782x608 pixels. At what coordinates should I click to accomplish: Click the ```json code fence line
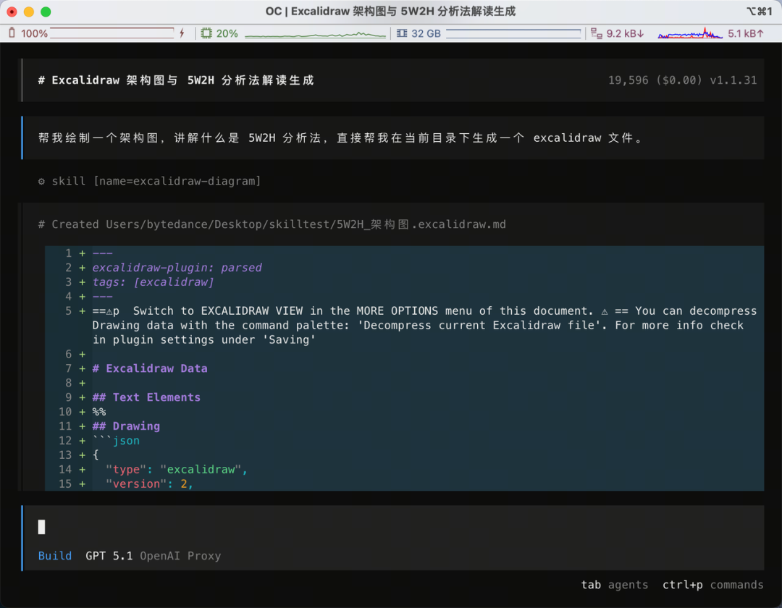(116, 441)
